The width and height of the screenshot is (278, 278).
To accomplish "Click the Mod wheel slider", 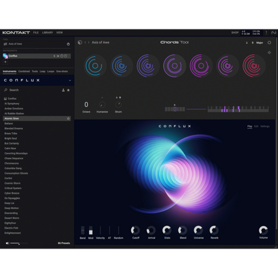I will pos(91,231).
